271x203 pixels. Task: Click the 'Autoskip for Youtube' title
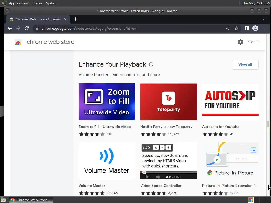pyautogui.click(x=221, y=127)
